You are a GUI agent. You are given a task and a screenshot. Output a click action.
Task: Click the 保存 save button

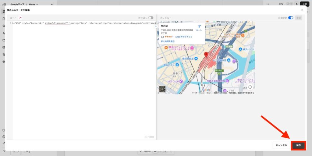click(x=298, y=145)
